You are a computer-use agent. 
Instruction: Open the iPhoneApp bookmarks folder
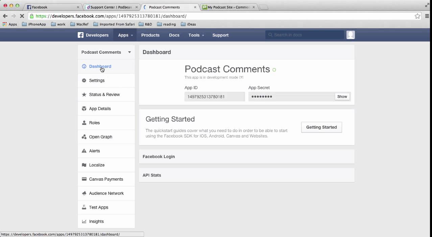click(34, 24)
